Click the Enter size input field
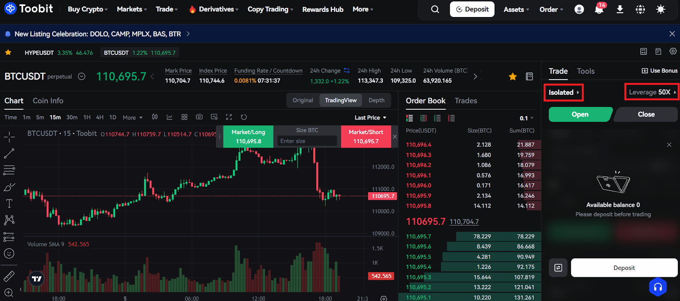The image size is (680, 301). [x=307, y=141]
